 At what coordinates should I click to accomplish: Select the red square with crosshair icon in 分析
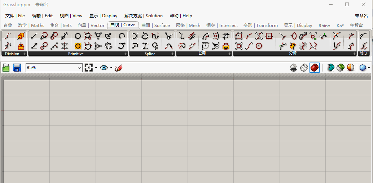tap(269, 36)
